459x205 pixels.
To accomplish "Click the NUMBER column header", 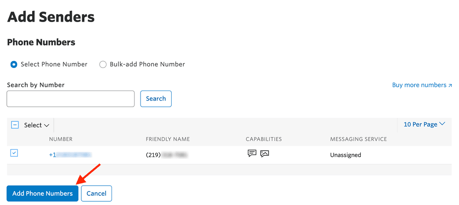I will (x=61, y=139).
